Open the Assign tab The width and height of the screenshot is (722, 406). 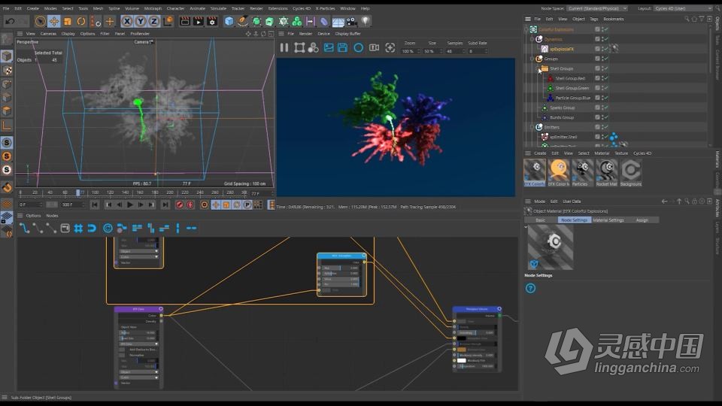click(642, 220)
